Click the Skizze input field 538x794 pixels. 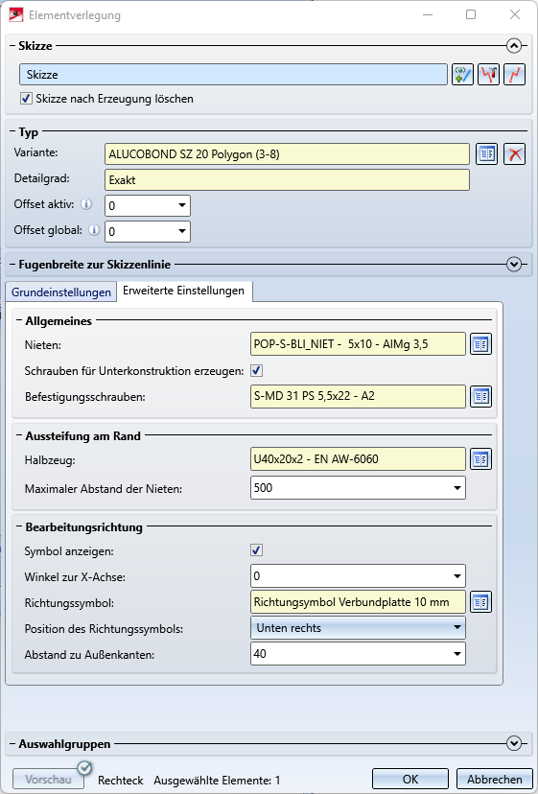pos(234,75)
